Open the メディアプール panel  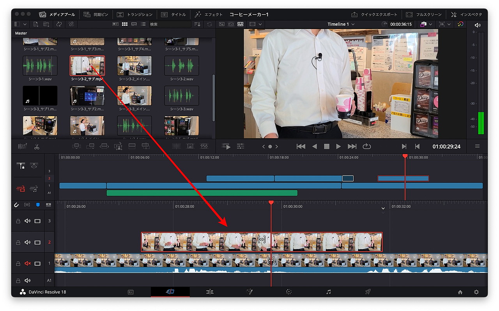pyautogui.click(x=57, y=14)
